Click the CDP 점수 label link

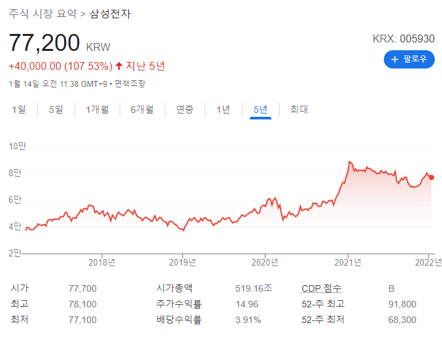(321, 288)
